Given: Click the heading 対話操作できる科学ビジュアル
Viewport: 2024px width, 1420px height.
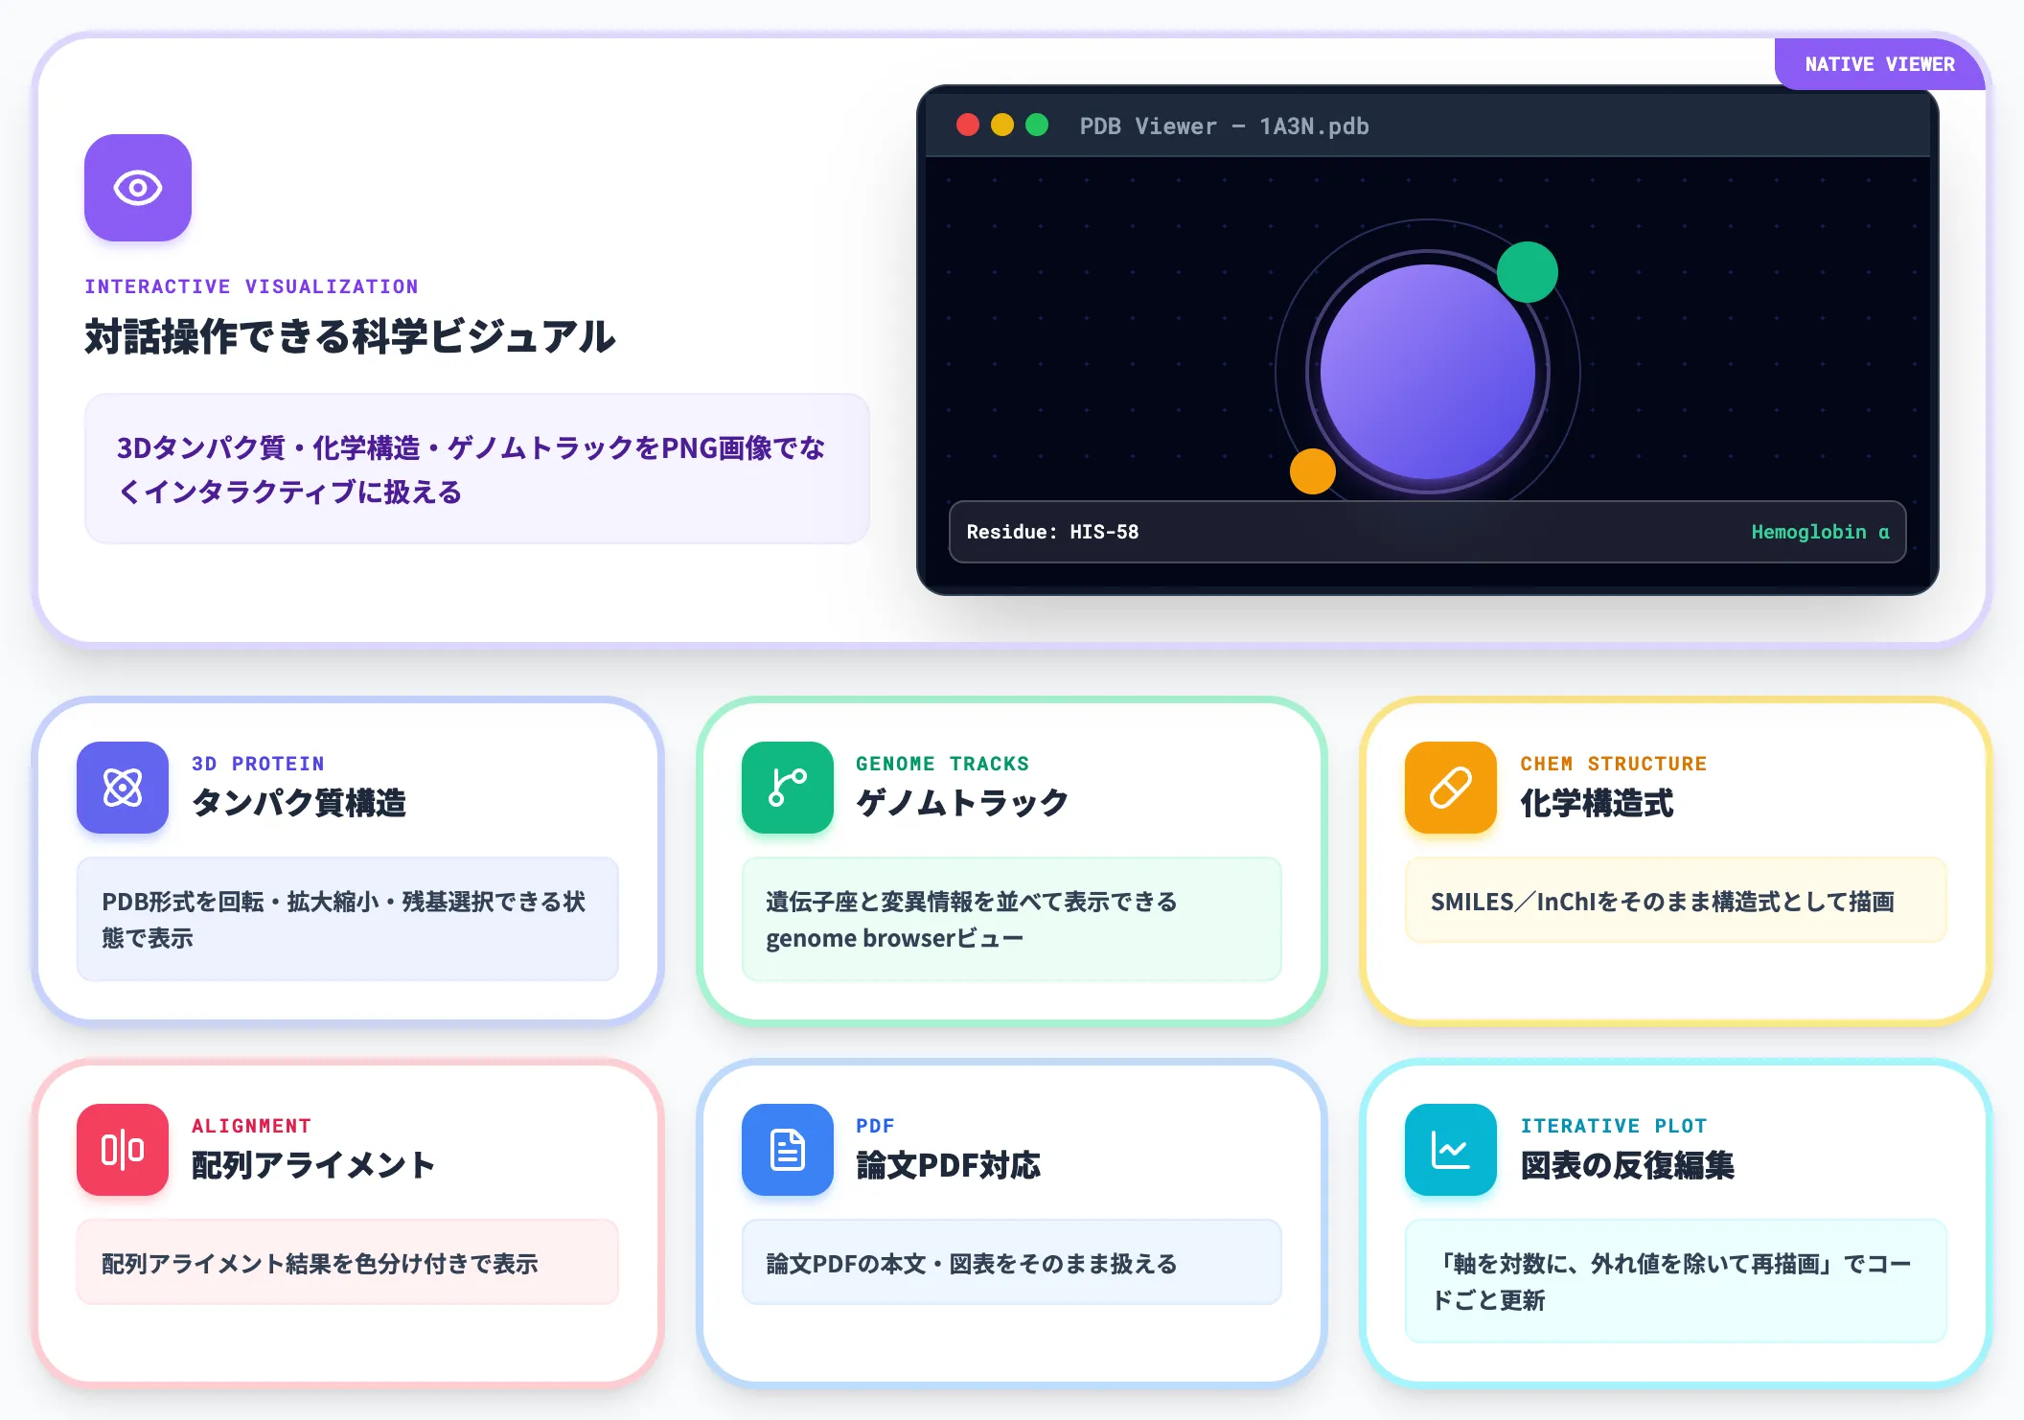Looking at the screenshot, I should (350, 336).
